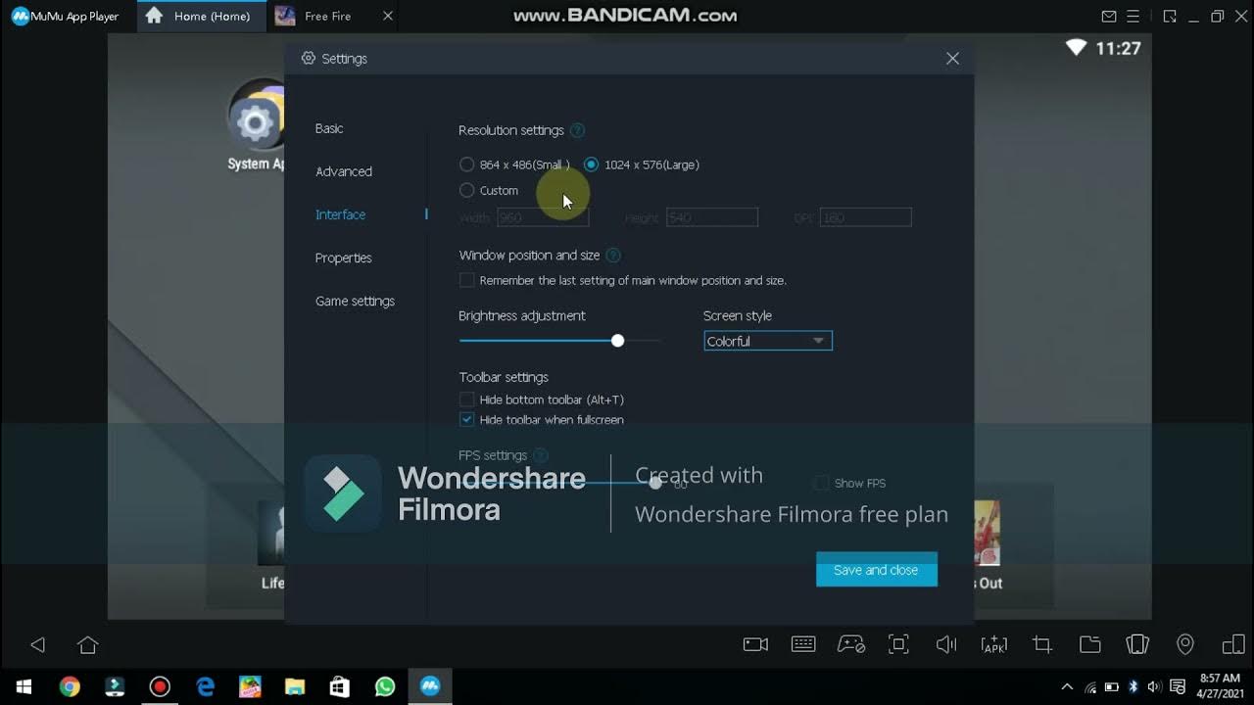The height and width of the screenshot is (705, 1254).
Task: Open the Bandicam record icon in taskbar
Action: pyautogui.click(x=160, y=687)
